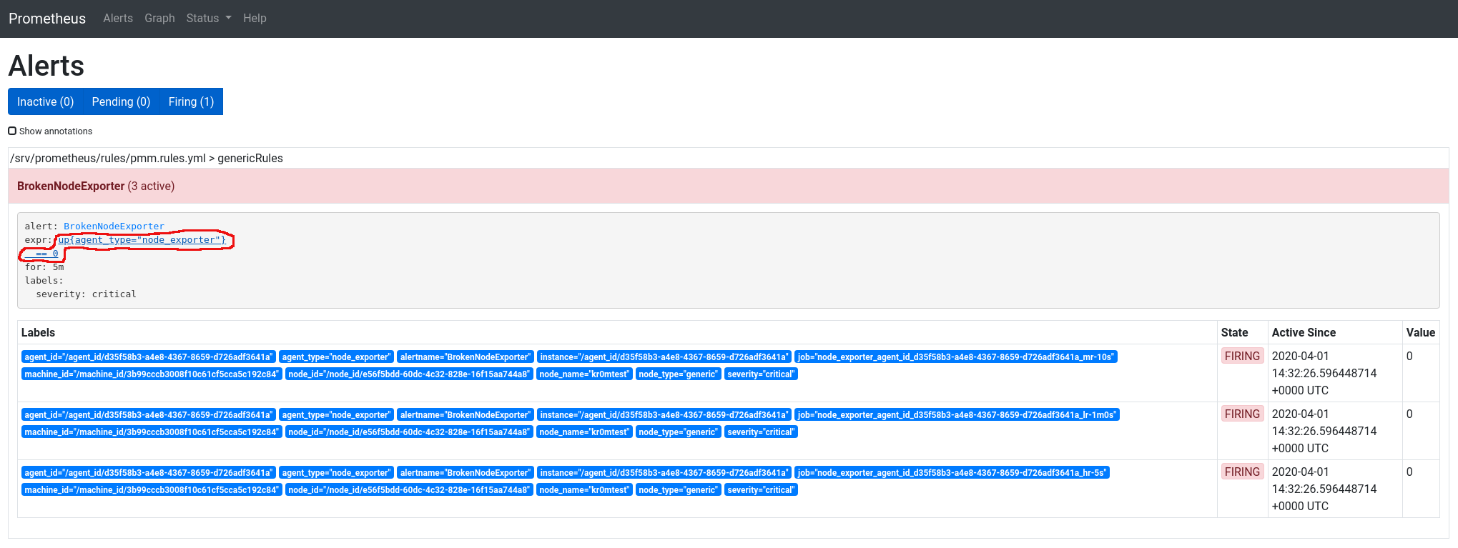Click the job label ending in lr-1m0s
This screenshot has width=1458, height=548.
957,415
